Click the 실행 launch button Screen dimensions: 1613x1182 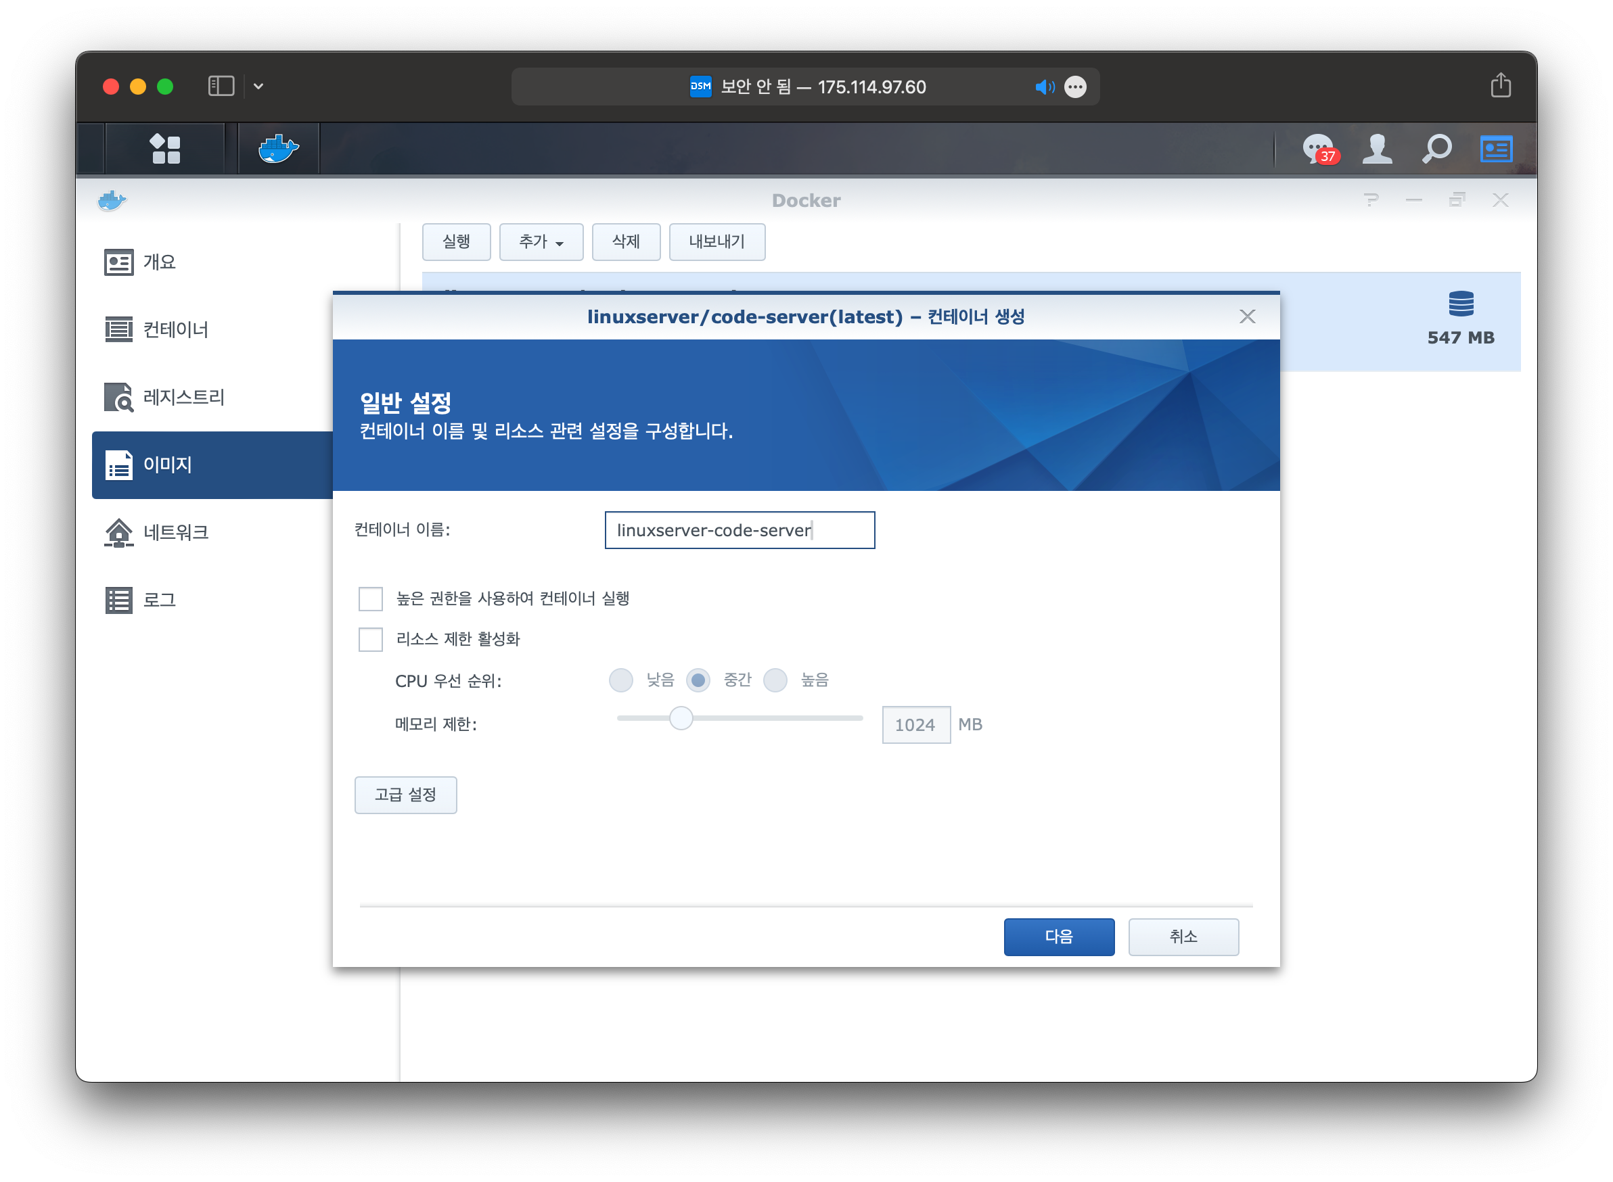[457, 242]
